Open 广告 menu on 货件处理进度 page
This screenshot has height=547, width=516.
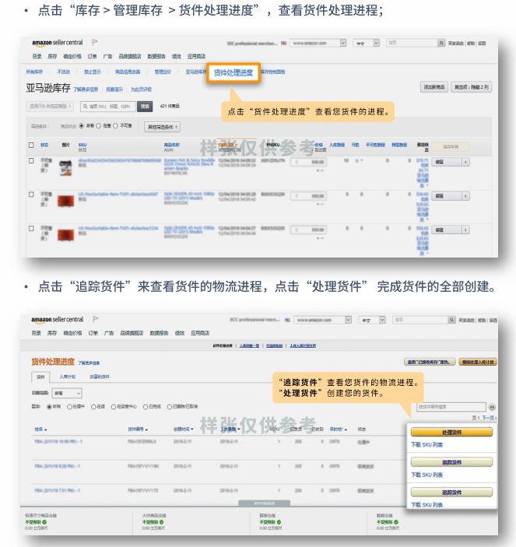(109, 333)
